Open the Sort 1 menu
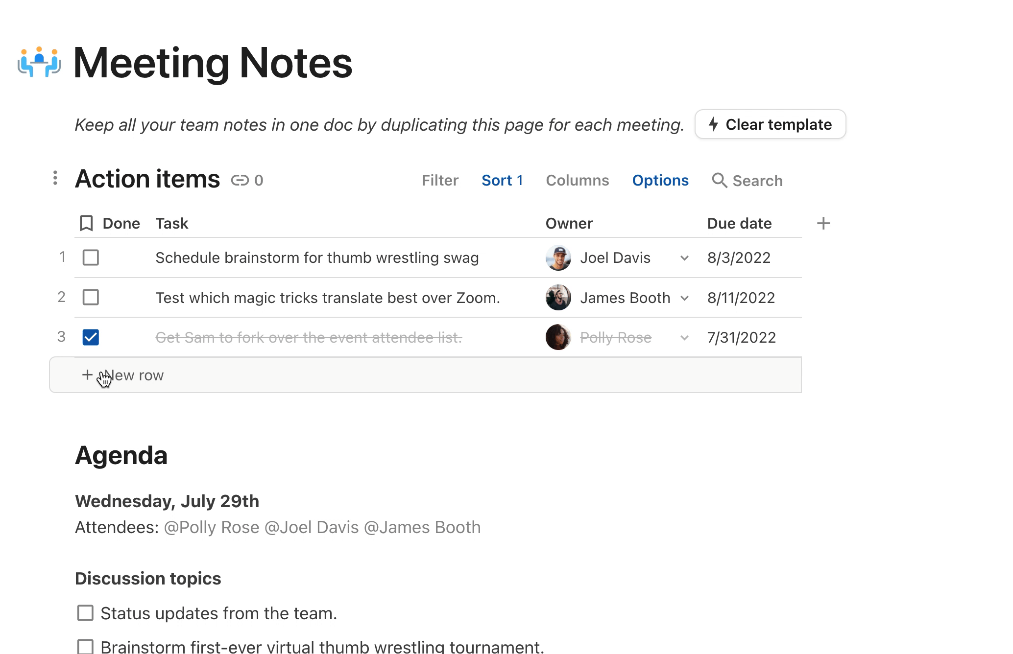The width and height of the screenshot is (1013, 654). (502, 180)
